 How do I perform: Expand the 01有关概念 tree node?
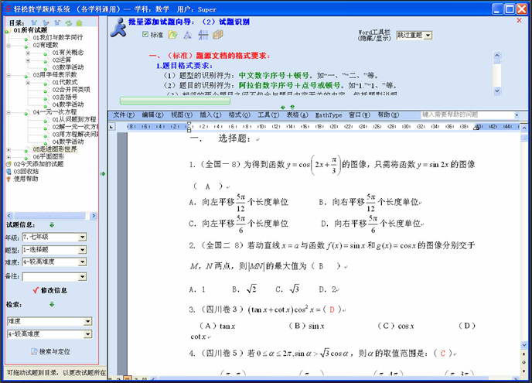28,53
